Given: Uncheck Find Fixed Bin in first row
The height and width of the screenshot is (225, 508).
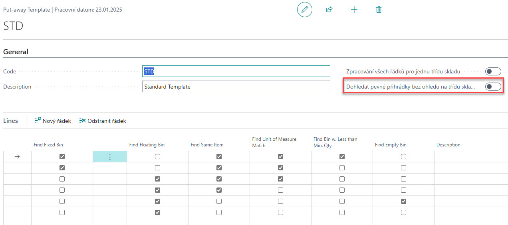Looking at the screenshot, I should [62, 157].
